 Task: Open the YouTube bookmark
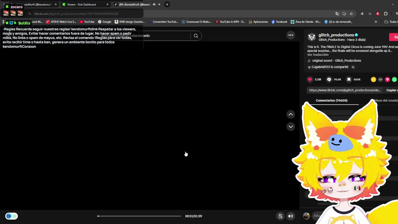[x=87, y=22]
